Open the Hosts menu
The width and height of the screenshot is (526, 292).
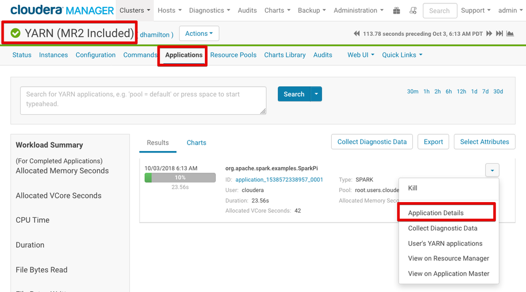(170, 11)
